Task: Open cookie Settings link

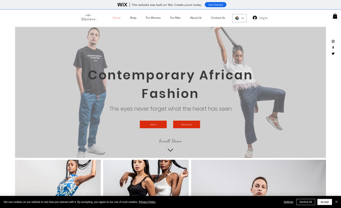Action: [x=288, y=202]
